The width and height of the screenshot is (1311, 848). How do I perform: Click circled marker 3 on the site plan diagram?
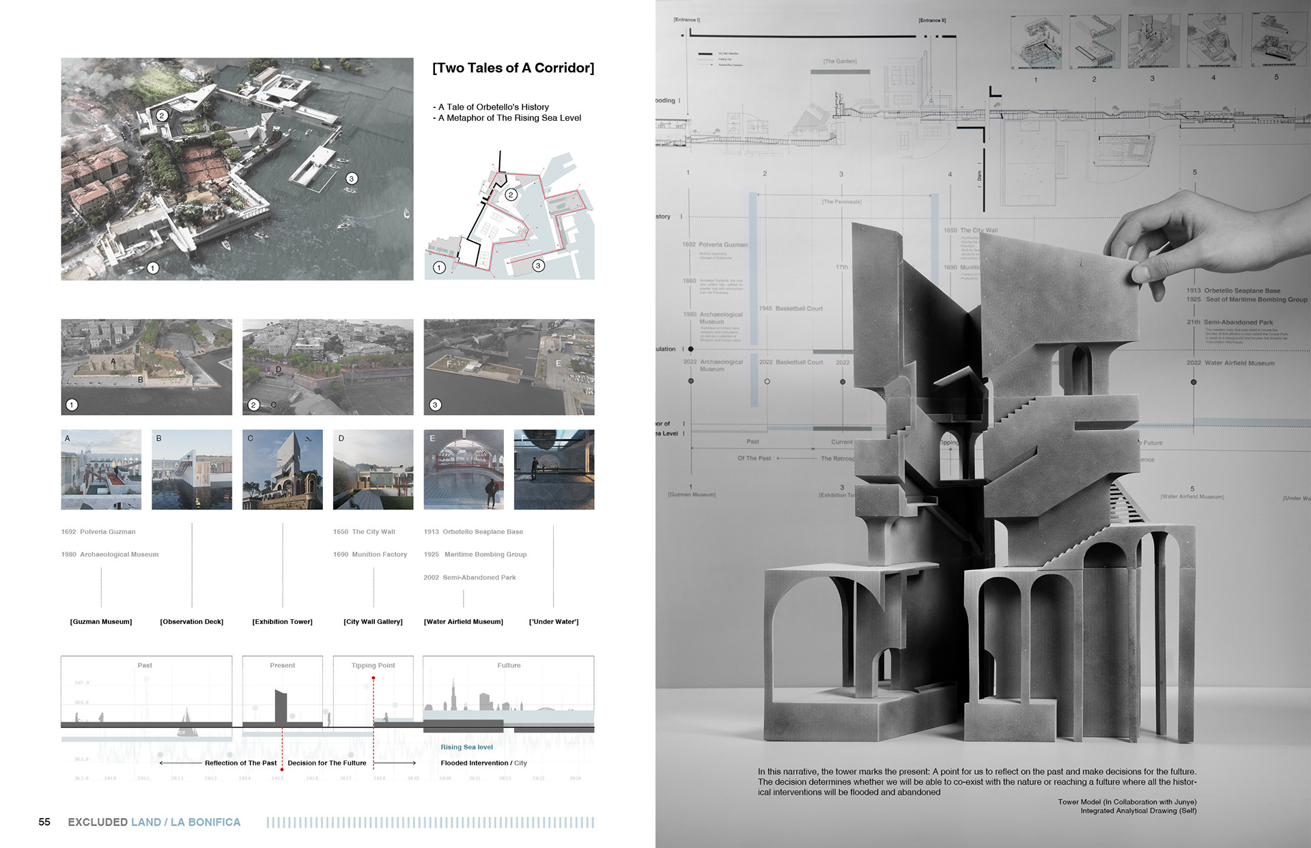[539, 266]
